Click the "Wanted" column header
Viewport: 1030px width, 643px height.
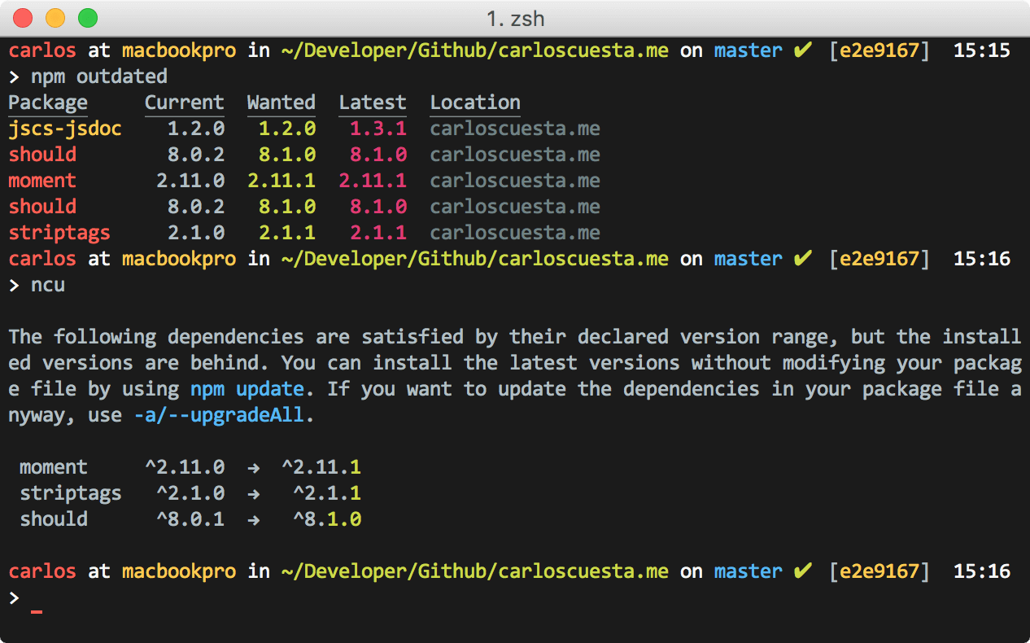point(282,103)
